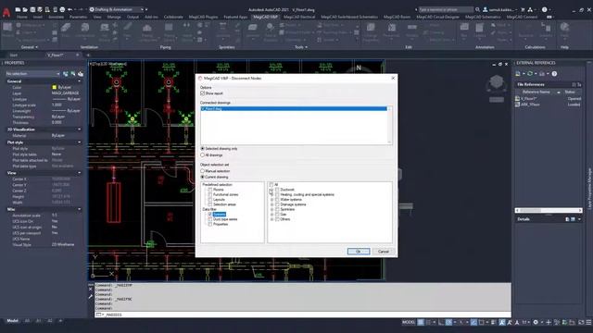This screenshot has width=593, height=333.
Task: Open the Insert ribbon tab
Action: click(38, 17)
